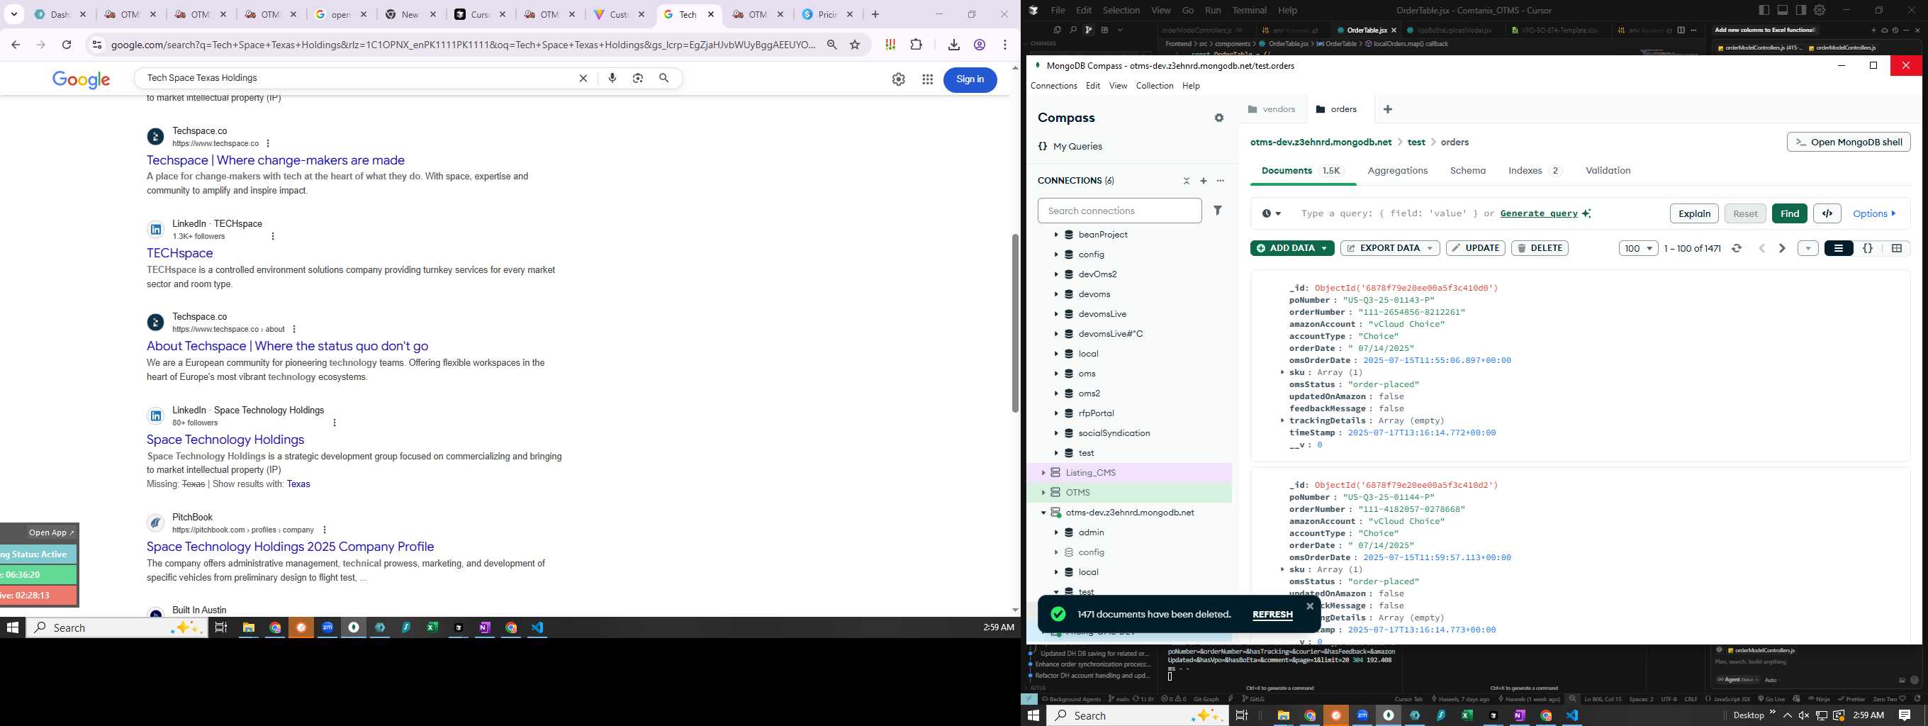Open Compass Collection menu

(1154, 86)
